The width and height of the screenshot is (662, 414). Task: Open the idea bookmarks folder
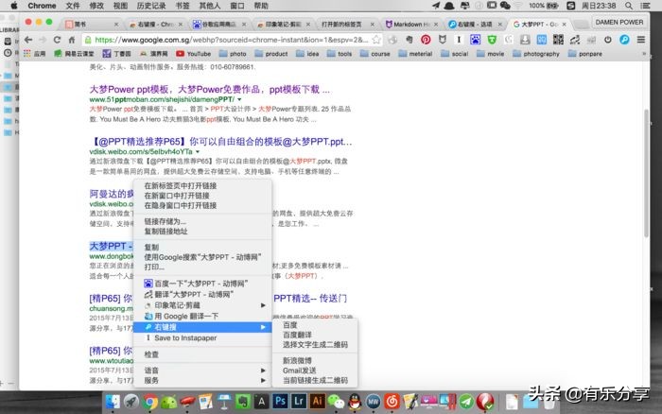pos(307,54)
